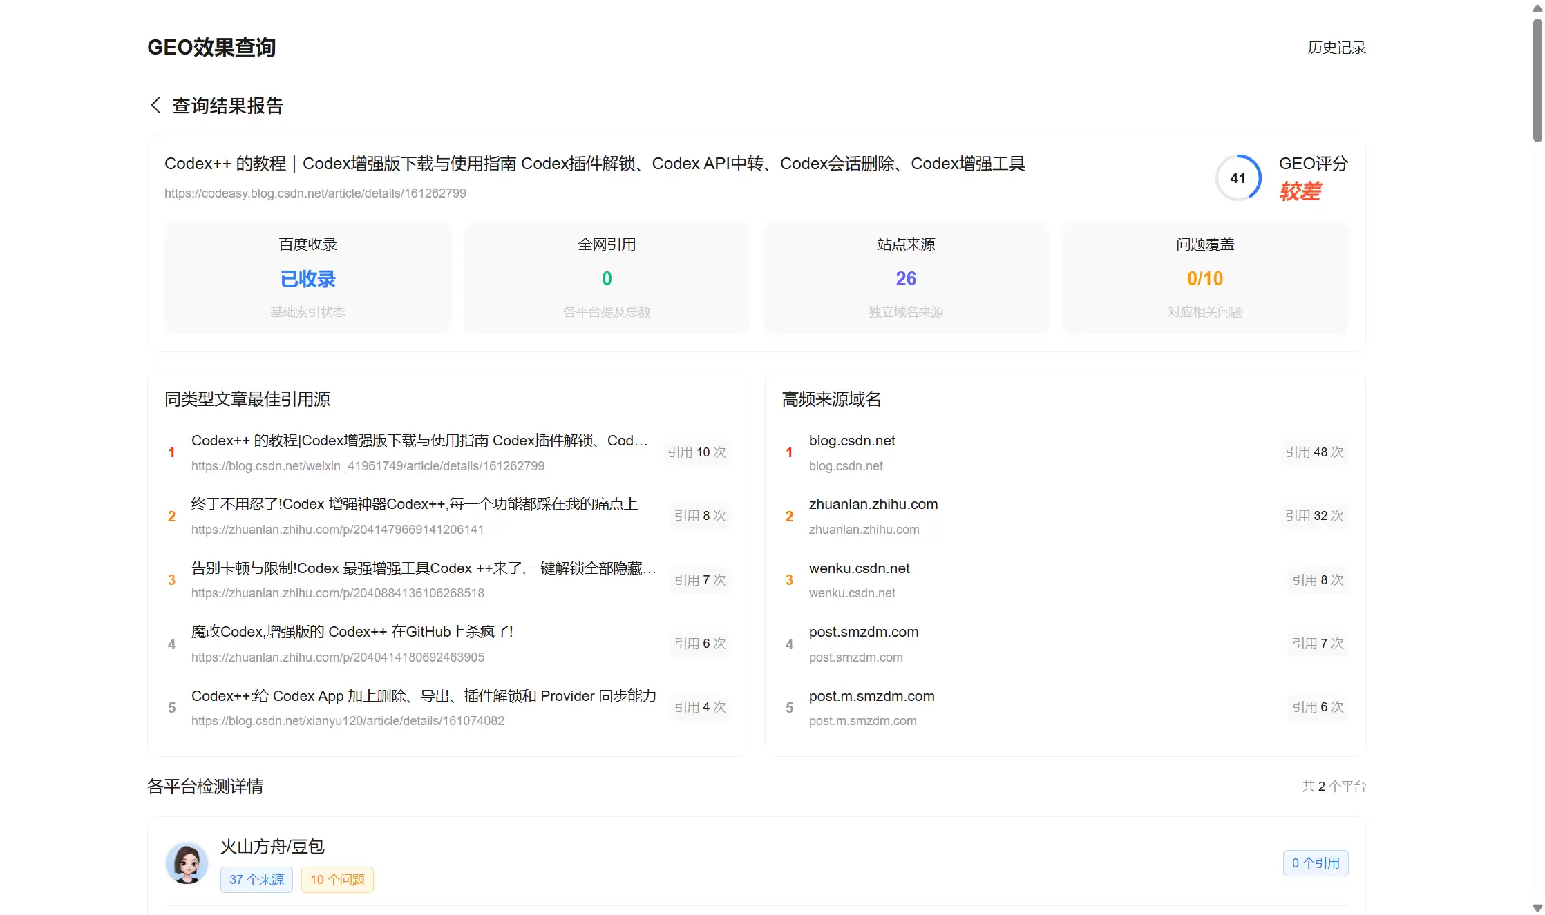Open article '终于不用忍了!Codex 增强神器Codex++'
This screenshot has width=1545, height=915.
coord(415,504)
